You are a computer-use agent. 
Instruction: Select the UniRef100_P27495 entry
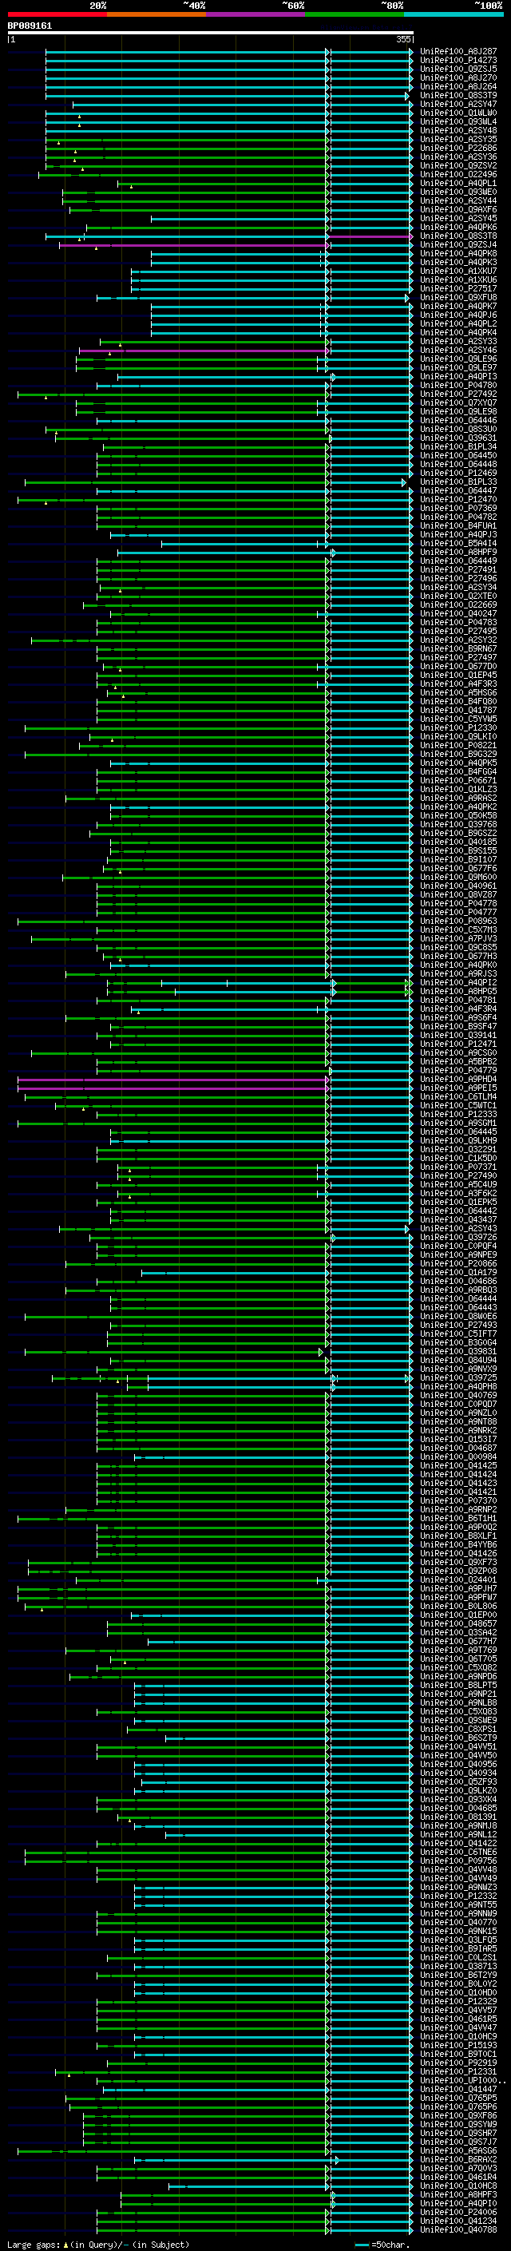[x=458, y=631]
